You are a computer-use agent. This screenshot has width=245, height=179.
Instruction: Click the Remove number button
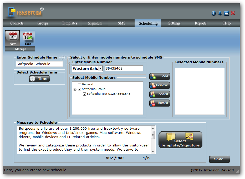160,85
